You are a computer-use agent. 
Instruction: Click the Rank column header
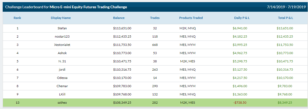[17, 18]
